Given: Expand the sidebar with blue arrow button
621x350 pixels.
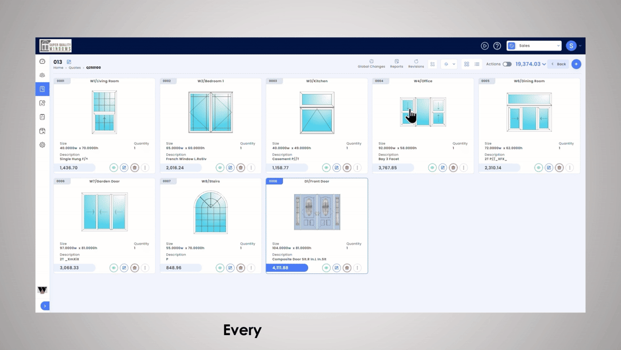Looking at the screenshot, I should coord(45,306).
